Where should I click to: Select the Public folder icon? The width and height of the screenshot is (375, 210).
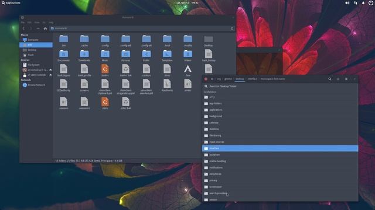pos(146,54)
